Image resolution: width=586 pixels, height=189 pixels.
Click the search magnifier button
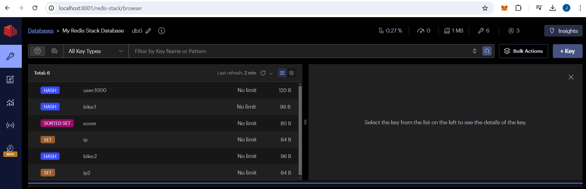coord(487,51)
